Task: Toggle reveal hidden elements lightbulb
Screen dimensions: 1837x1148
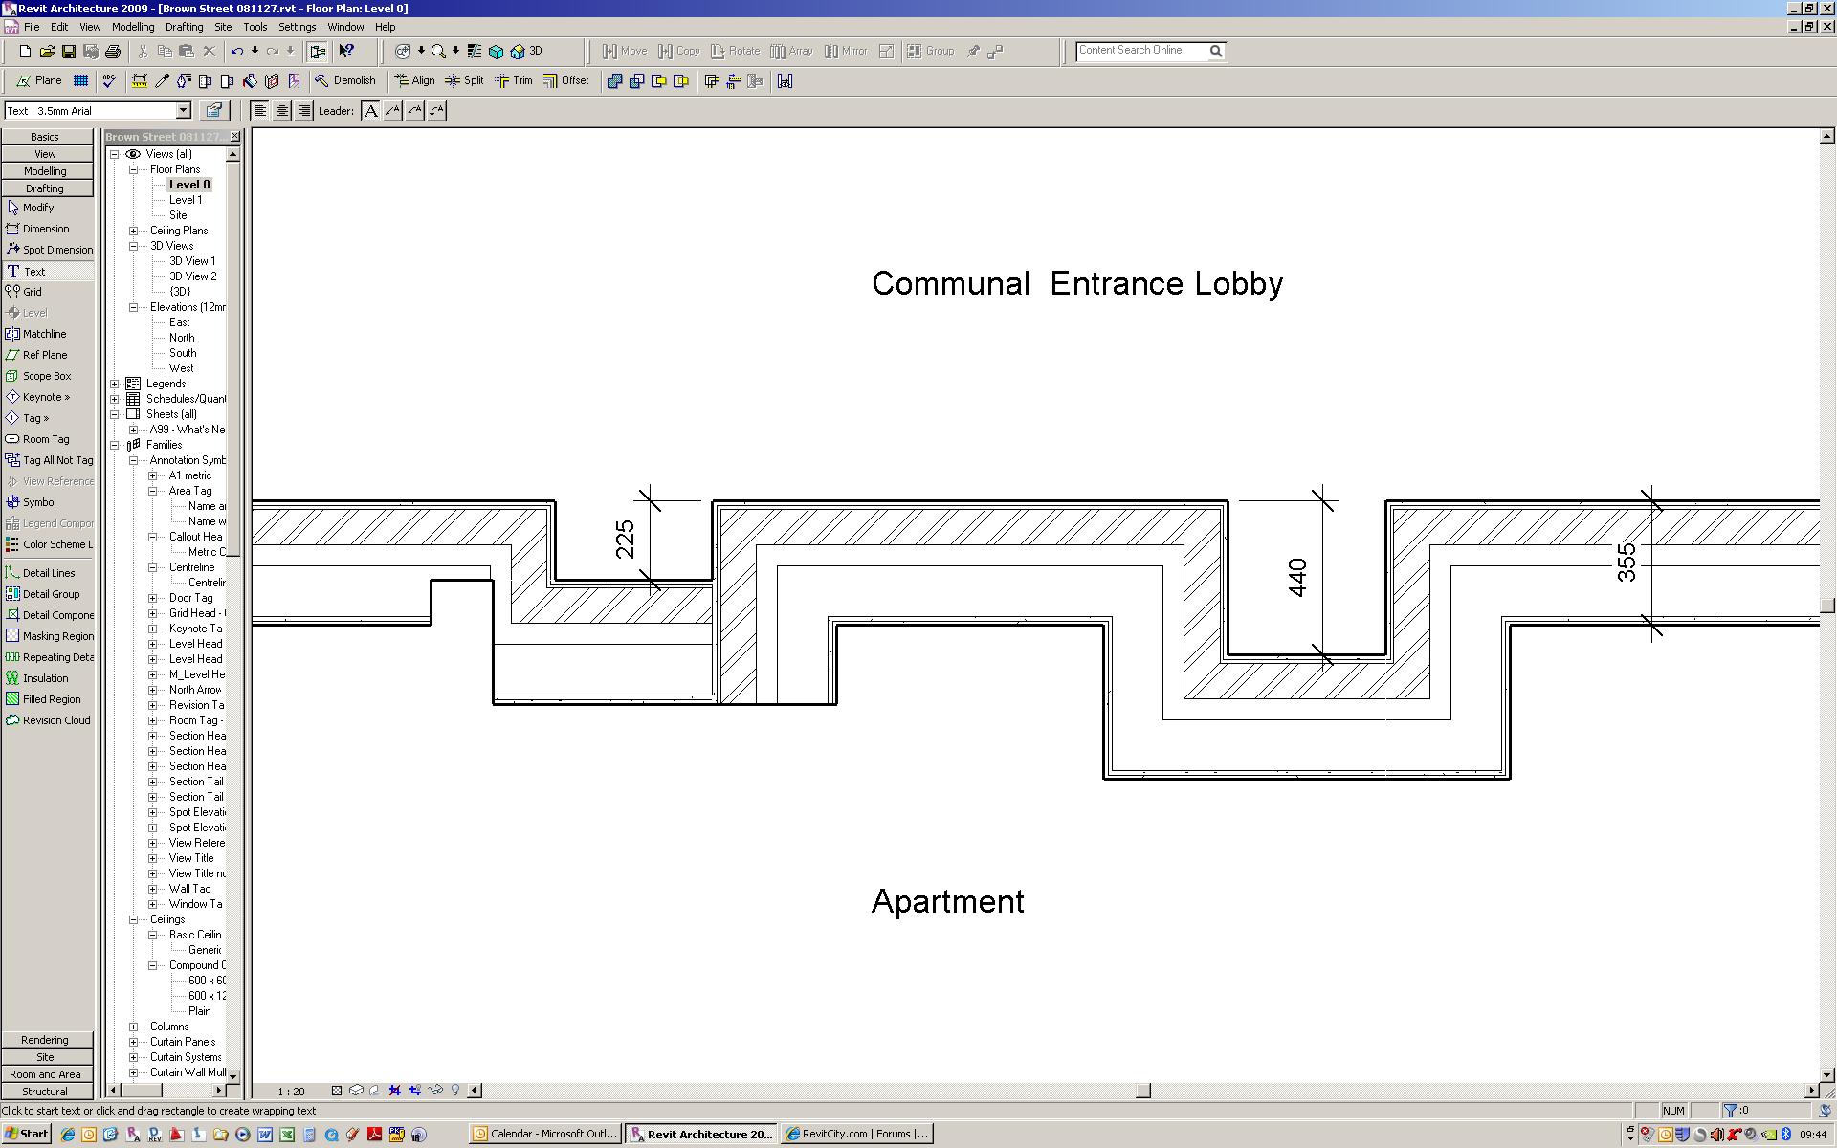Action: (x=455, y=1091)
